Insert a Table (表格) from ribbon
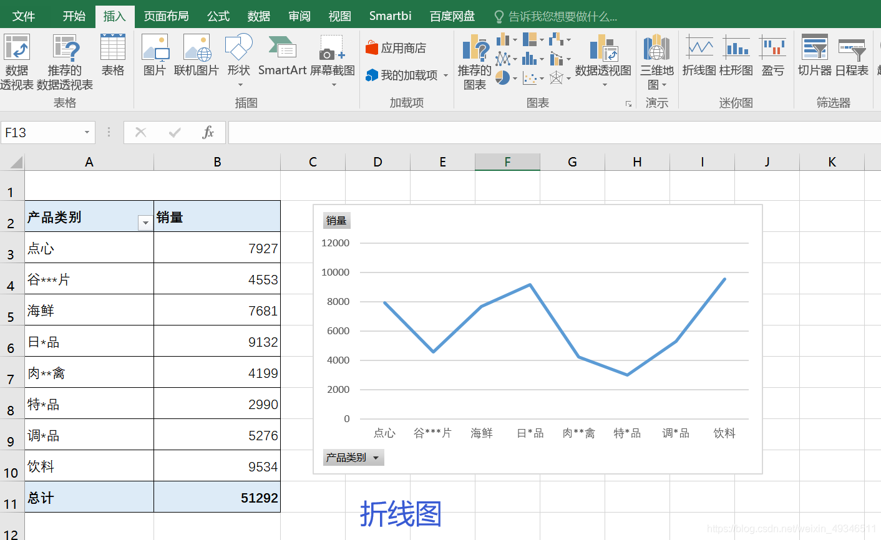The height and width of the screenshot is (540, 881). [x=113, y=56]
